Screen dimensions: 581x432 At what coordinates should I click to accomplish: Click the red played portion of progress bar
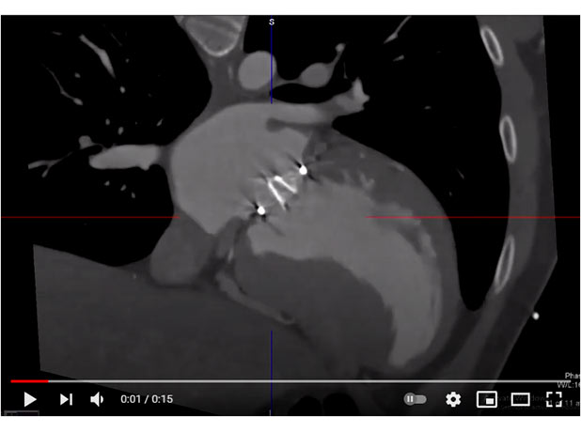pos(28,381)
